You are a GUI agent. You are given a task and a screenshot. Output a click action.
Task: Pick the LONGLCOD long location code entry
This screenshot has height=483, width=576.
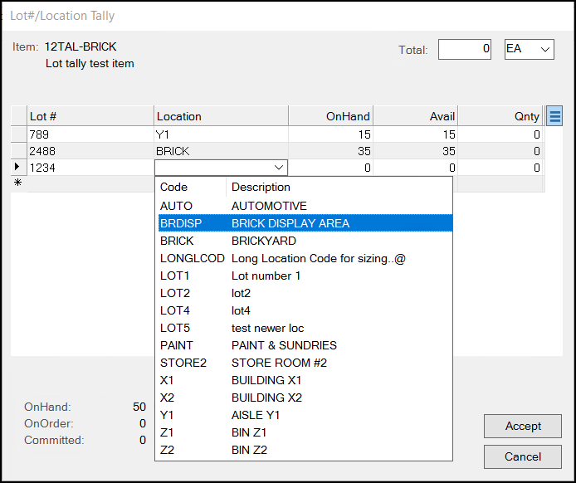(x=305, y=258)
